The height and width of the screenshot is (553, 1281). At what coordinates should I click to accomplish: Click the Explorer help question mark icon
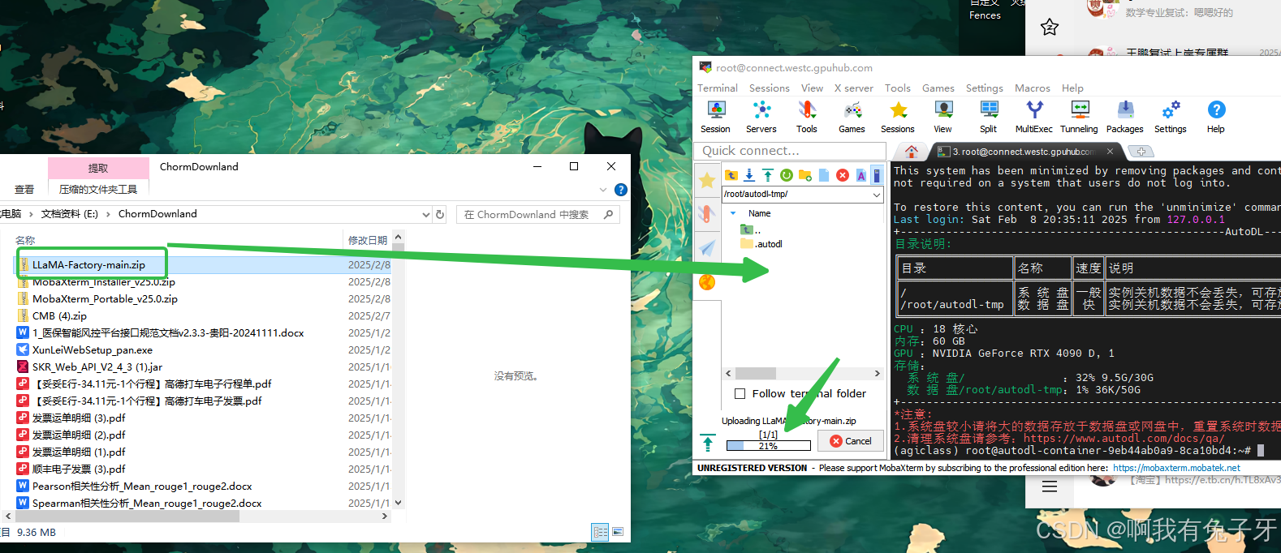[x=621, y=190]
